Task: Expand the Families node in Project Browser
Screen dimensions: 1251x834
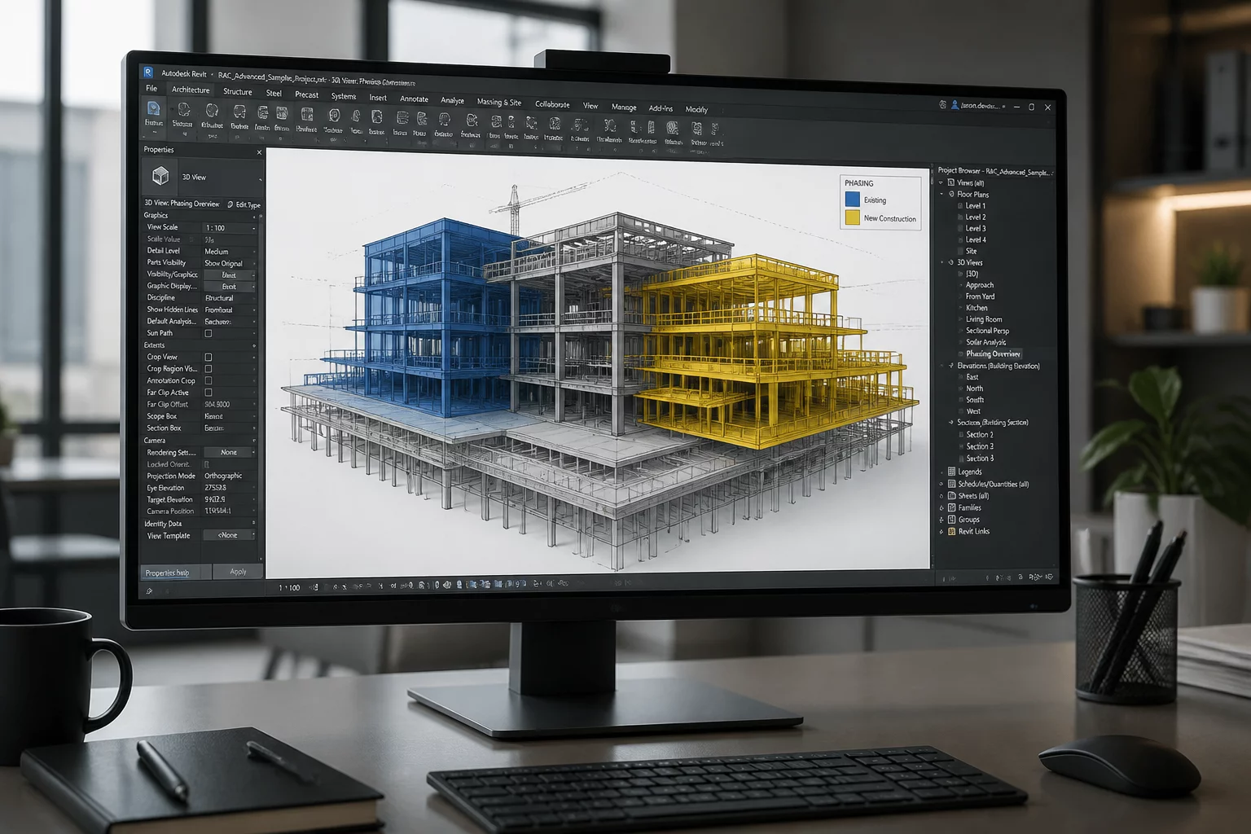Action: click(x=942, y=507)
